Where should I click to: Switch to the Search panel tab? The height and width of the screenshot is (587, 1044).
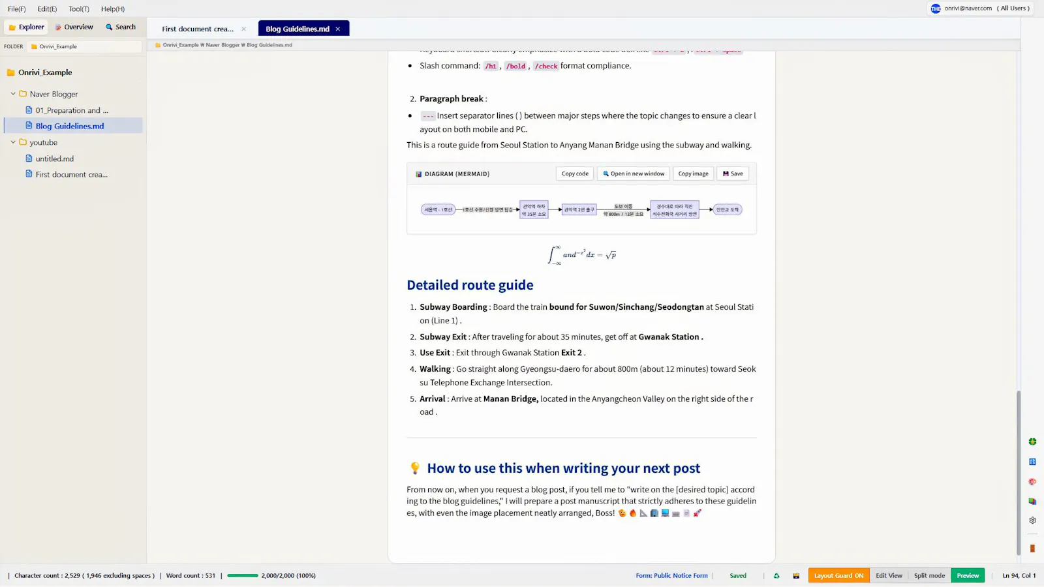point(121,27)
